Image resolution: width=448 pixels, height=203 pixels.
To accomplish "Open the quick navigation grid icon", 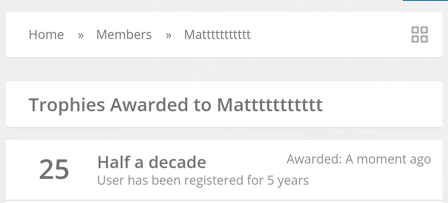I will [419, 34].
